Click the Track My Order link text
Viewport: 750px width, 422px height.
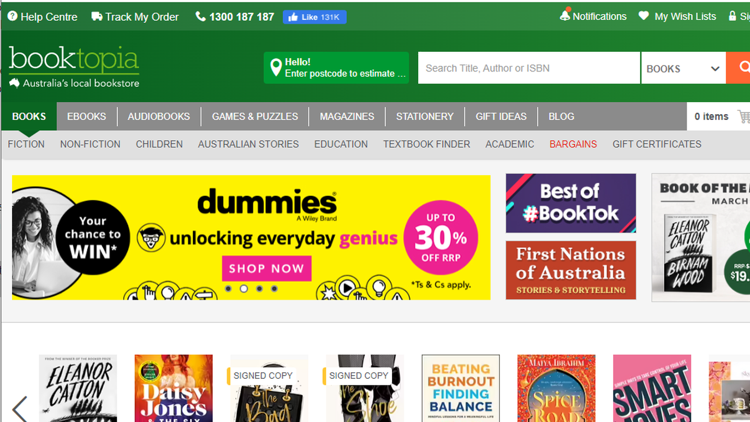pos(142,17)
